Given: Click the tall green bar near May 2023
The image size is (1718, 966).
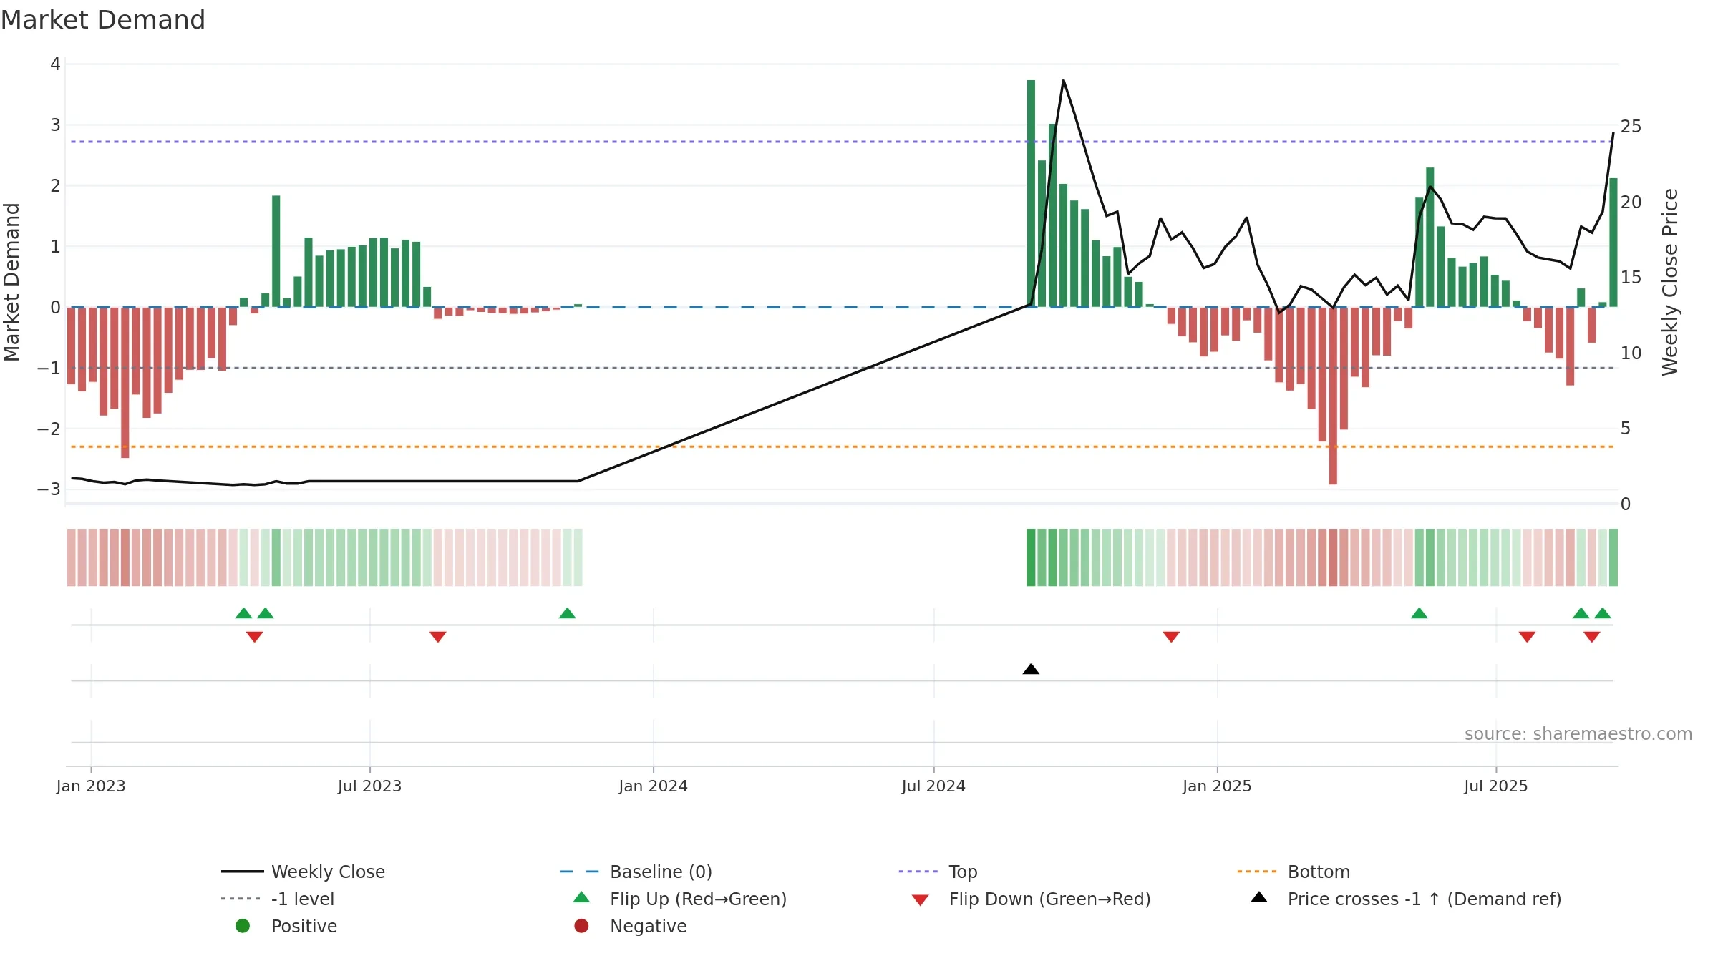Looking at the screenshot, I should (276, 251).
